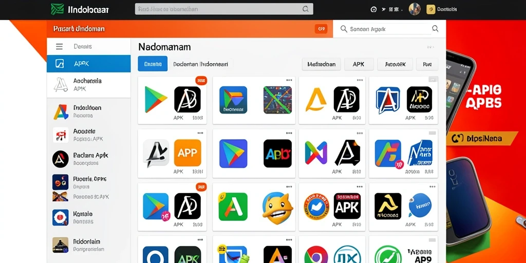The image size is (526, 263).
Task: Open the Kenaie sidebar entry
Action: (88, 217)
